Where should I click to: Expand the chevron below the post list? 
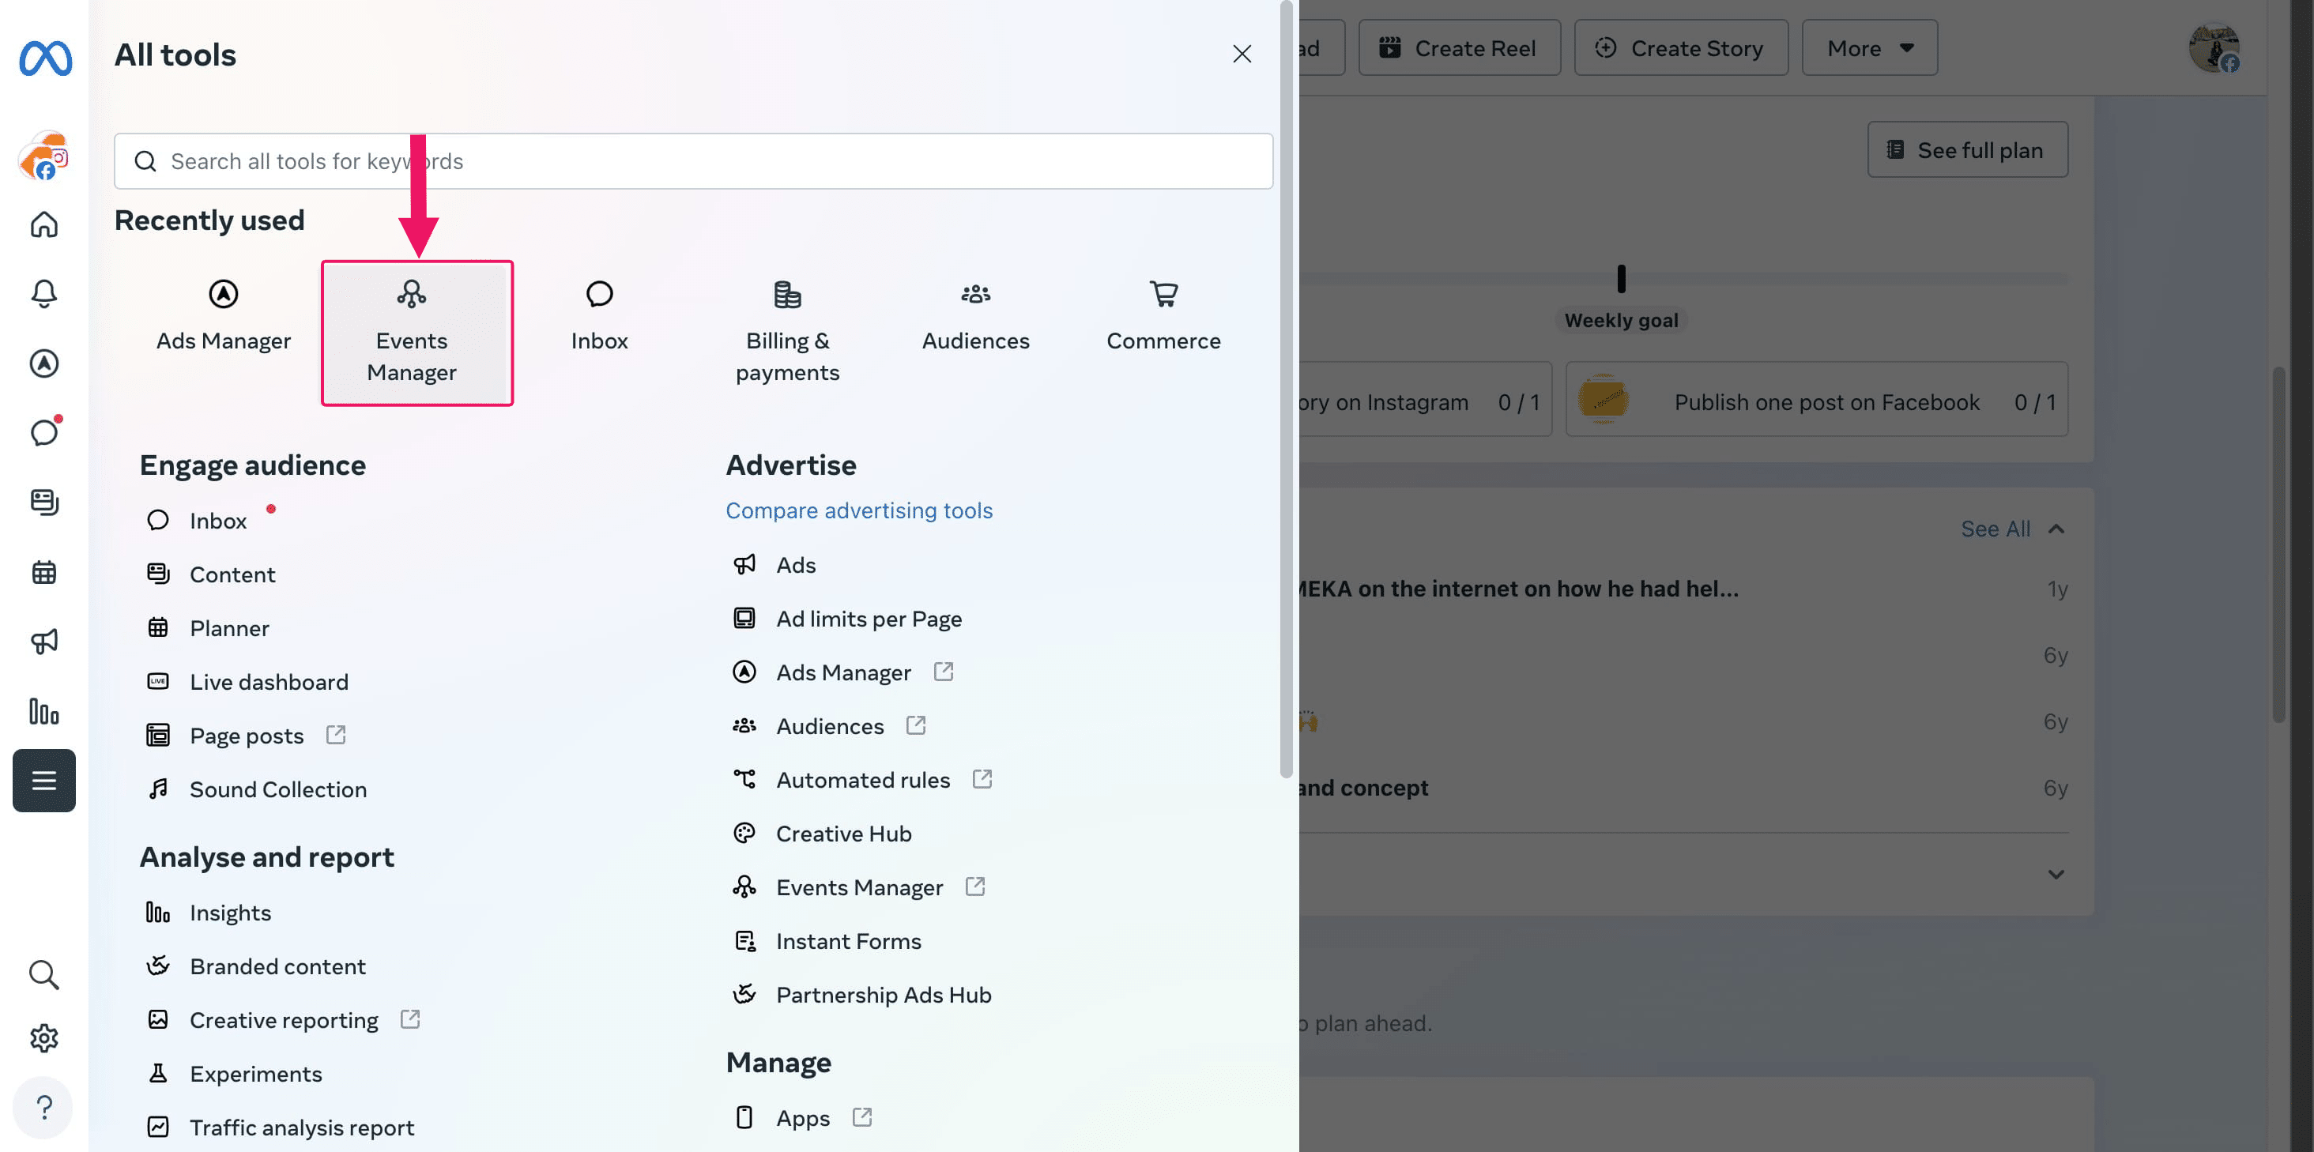2056,873
